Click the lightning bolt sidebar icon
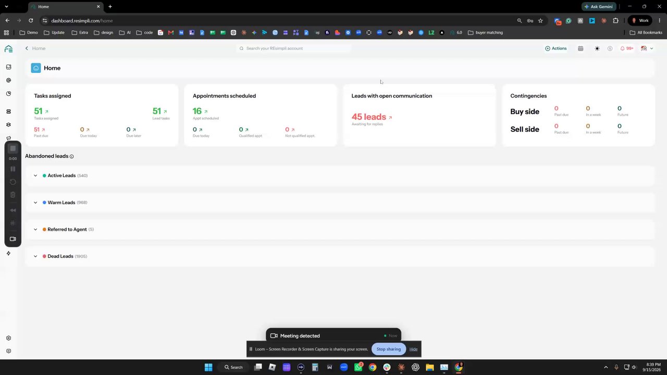The image size is (667, 375). coord(8,254)
